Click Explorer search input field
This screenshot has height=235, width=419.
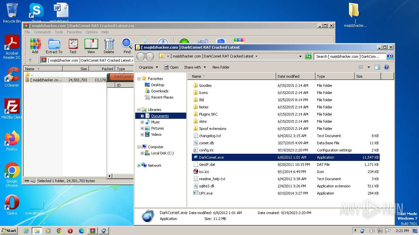tap(350, 56)
